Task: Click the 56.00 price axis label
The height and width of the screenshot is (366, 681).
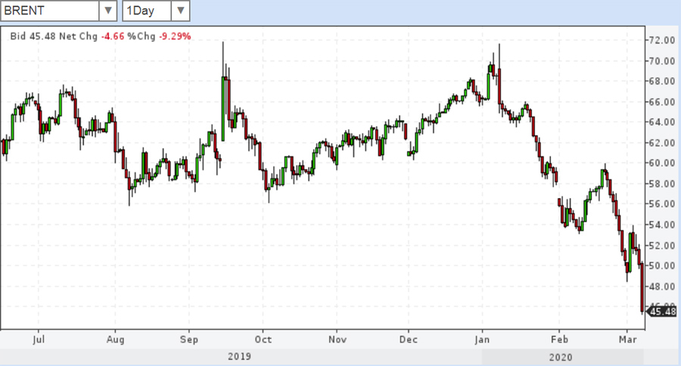Action: point(662,204)
